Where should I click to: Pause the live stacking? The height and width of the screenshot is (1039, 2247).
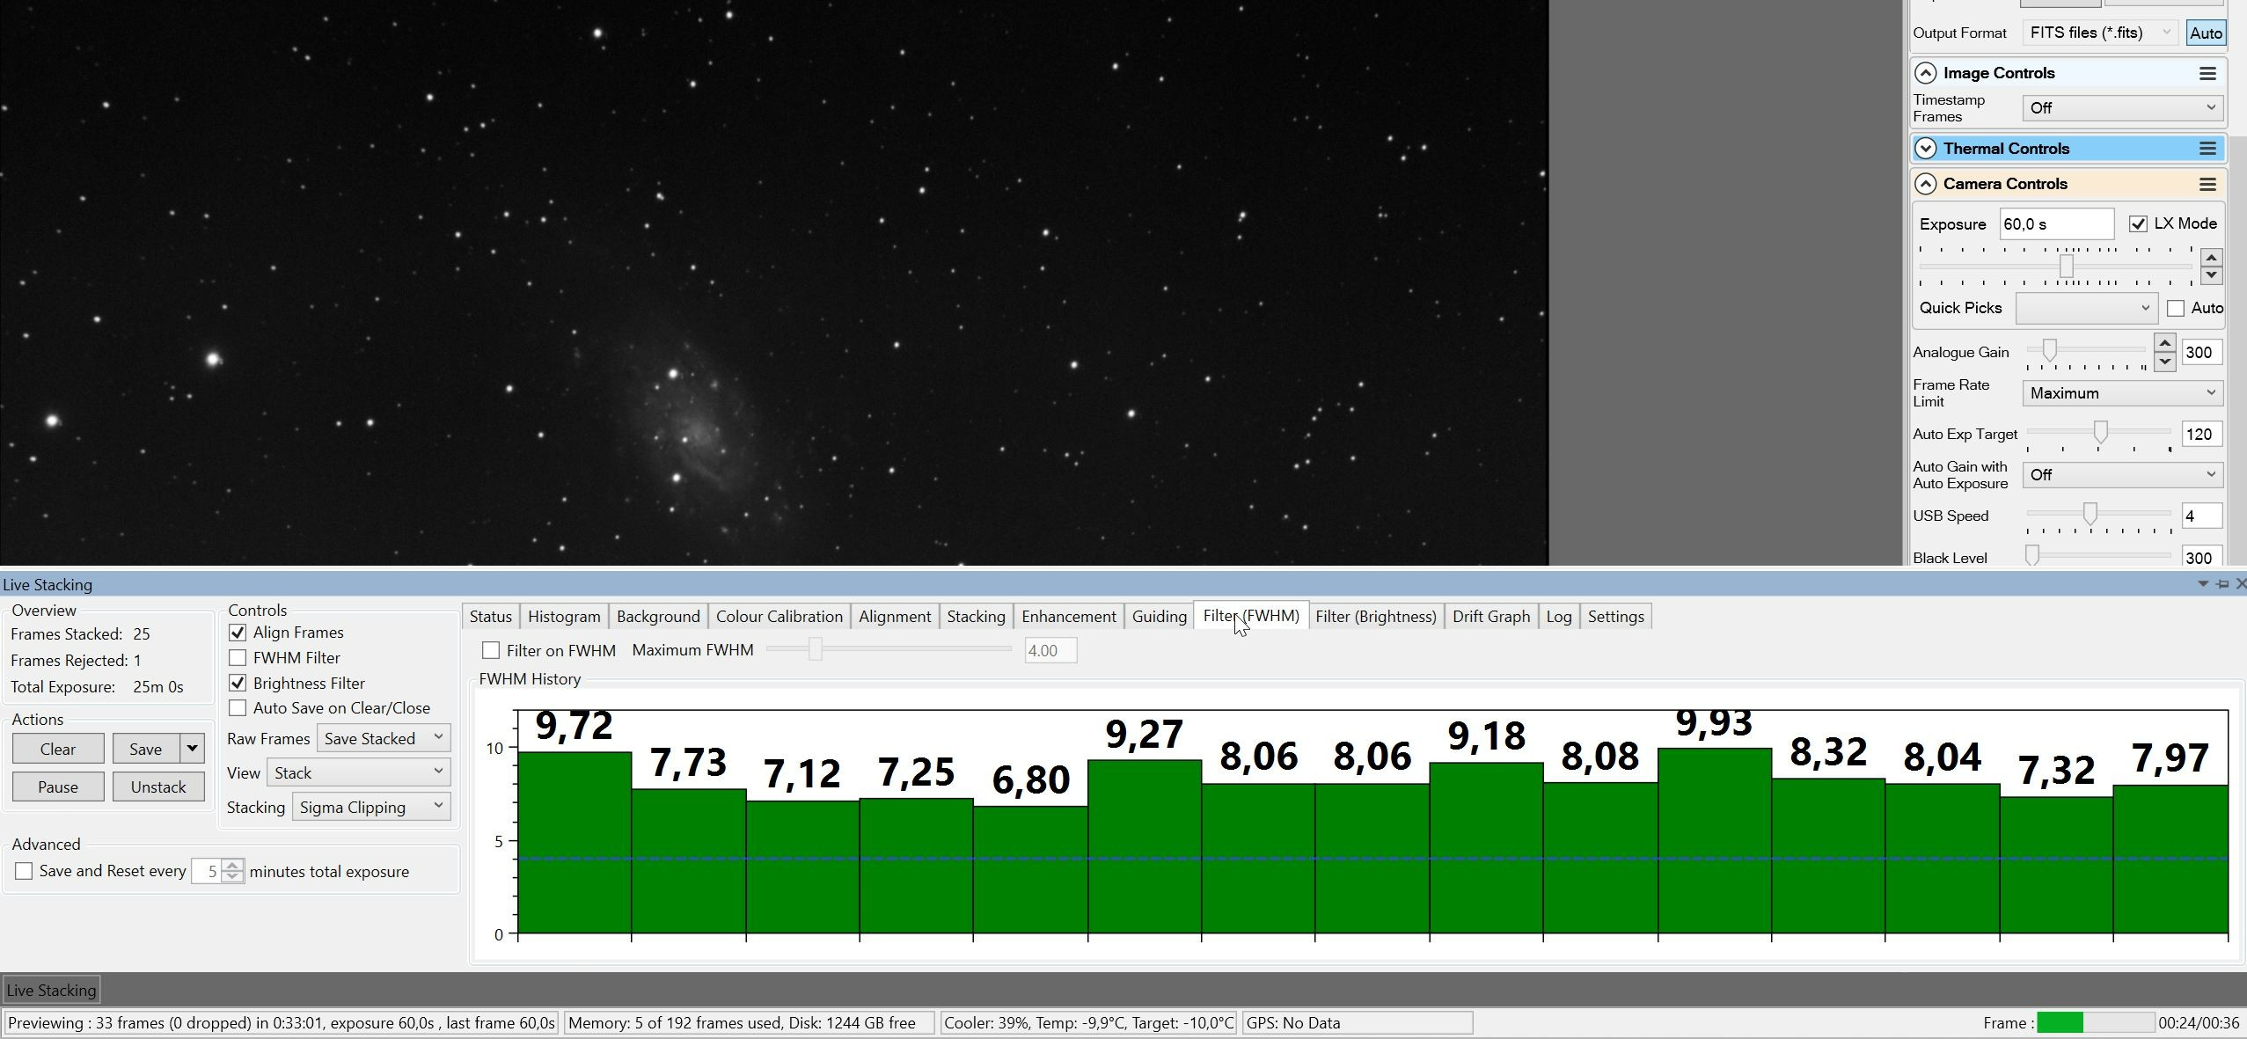coord(58,787)
